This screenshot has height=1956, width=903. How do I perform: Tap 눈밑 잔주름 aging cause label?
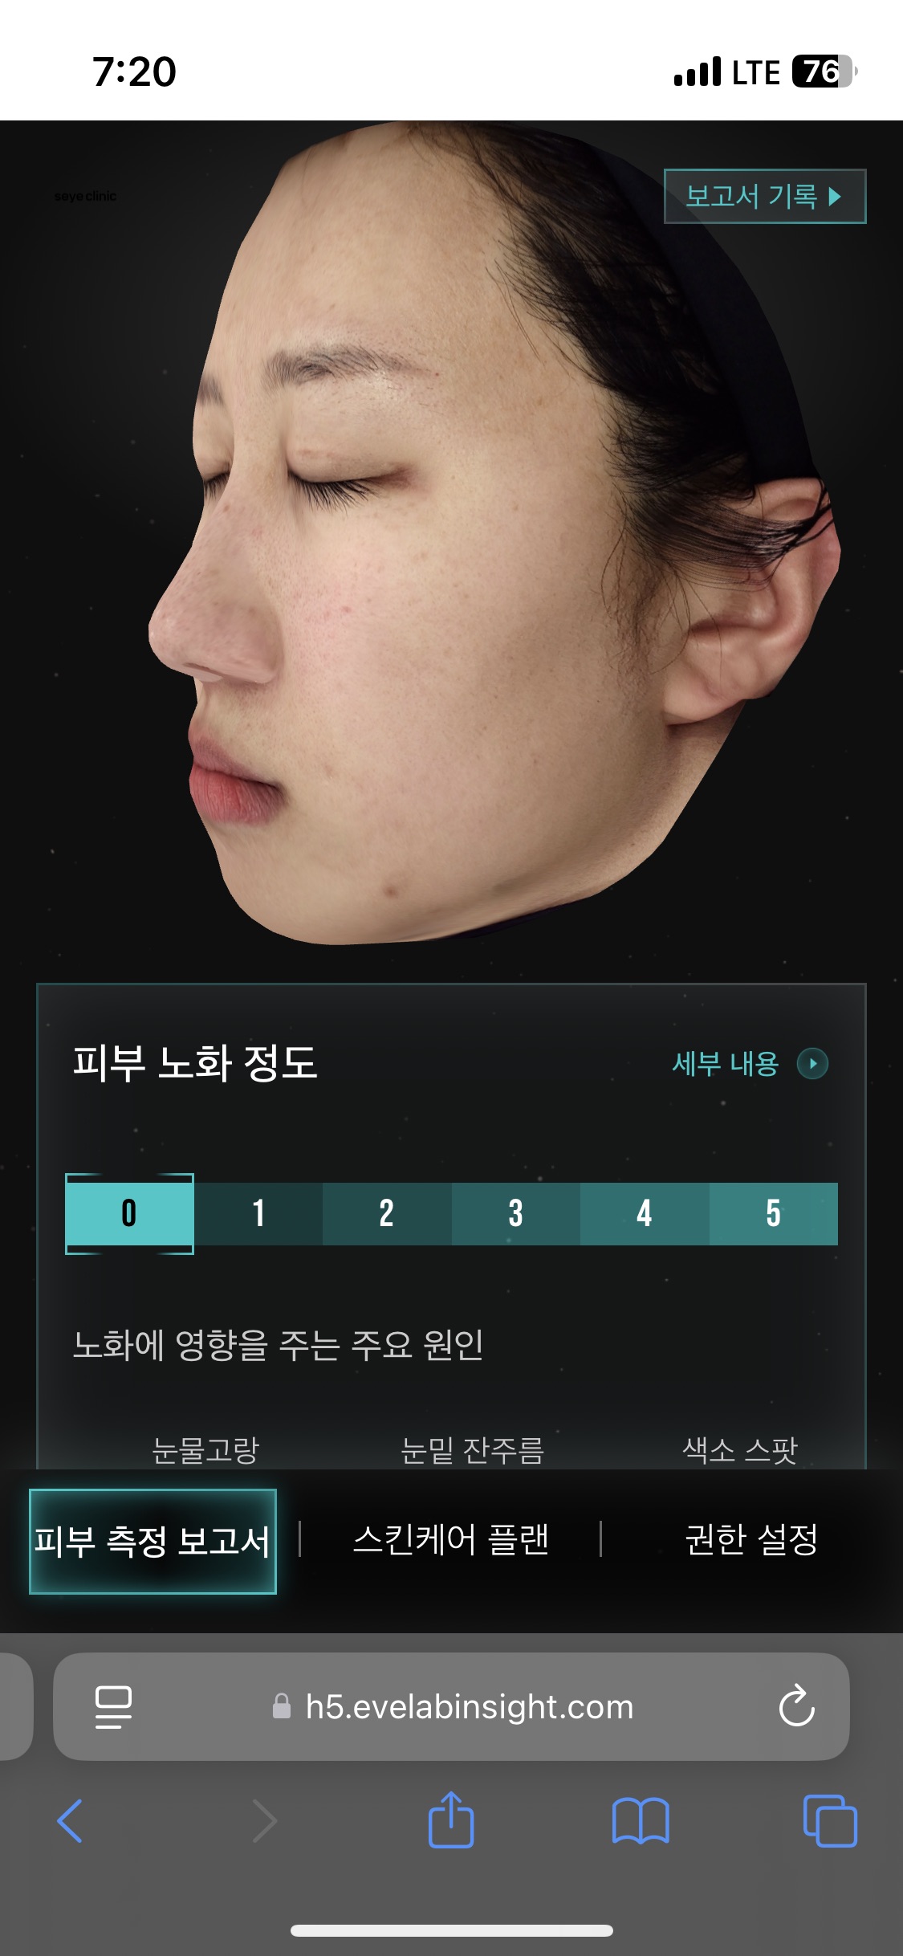tap(472, 1450)
